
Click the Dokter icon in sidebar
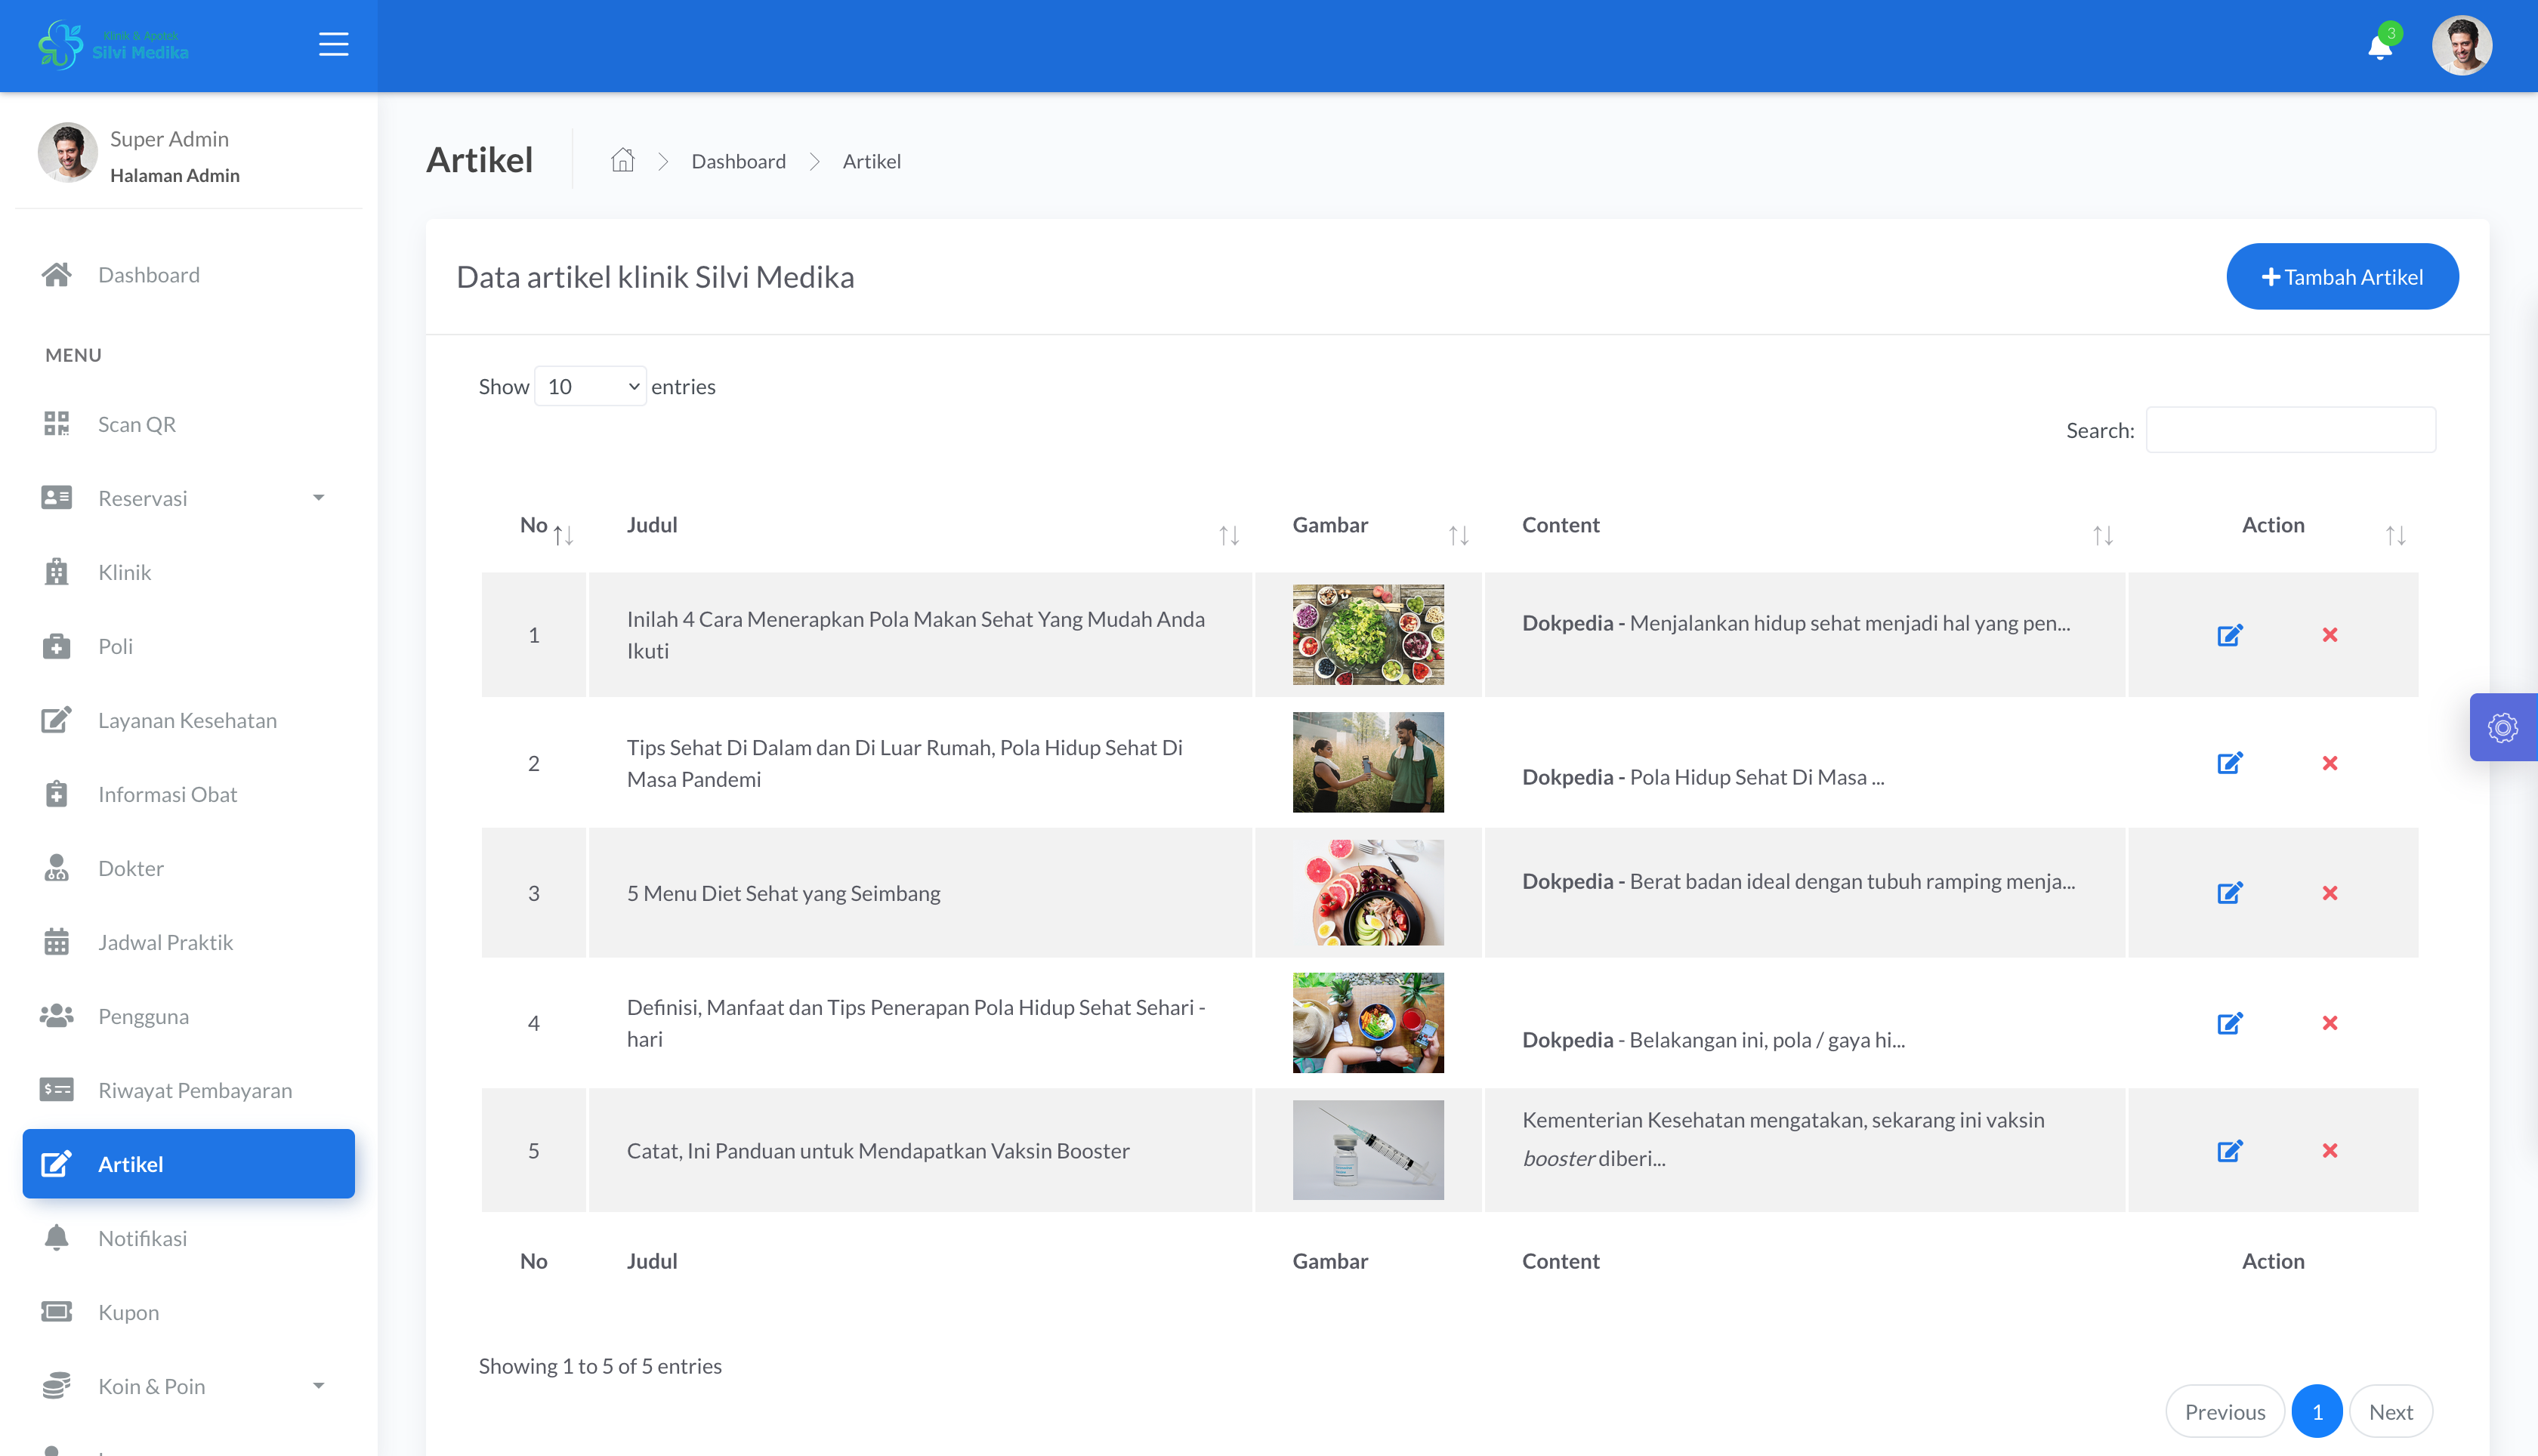pyautogui.click(x=56, y=868)
